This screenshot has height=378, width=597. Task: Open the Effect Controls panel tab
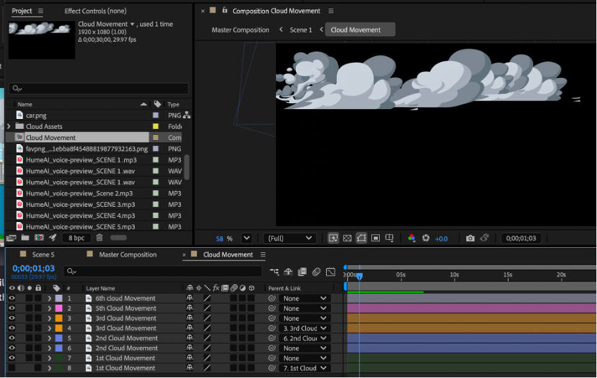click(95, 11)
